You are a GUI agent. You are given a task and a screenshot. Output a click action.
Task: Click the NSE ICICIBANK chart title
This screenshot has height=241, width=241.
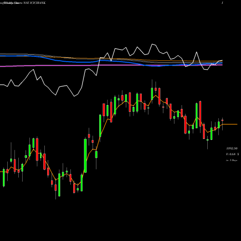(34, 3)
